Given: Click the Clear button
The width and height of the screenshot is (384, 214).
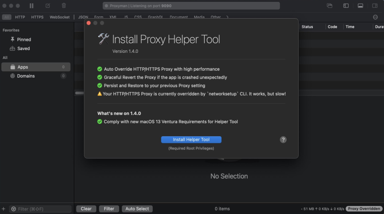Looking at the screenshot, I should pos(86,209).
